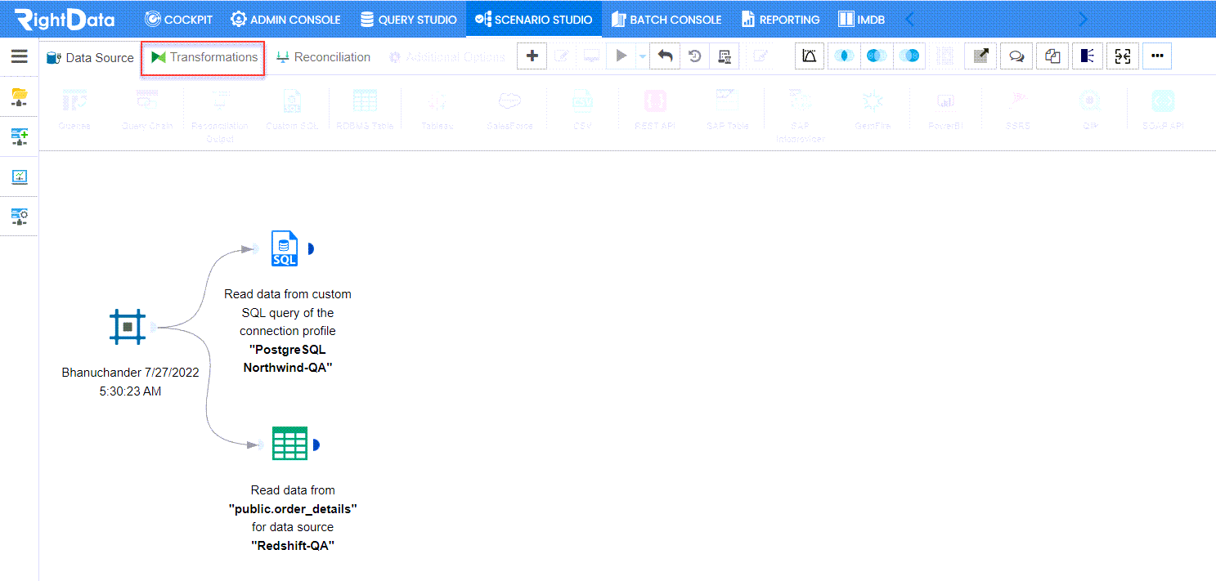Select the SSRS data source
The height and width of the screenshot is (581, 1216).
point(1018,109)
